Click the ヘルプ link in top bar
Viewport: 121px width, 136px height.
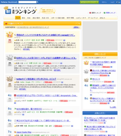point(112,2)
